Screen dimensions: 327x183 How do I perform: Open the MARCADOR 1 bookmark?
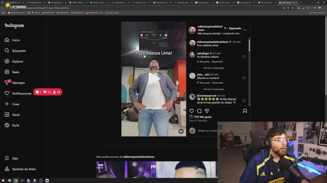(x=48, y=12)
